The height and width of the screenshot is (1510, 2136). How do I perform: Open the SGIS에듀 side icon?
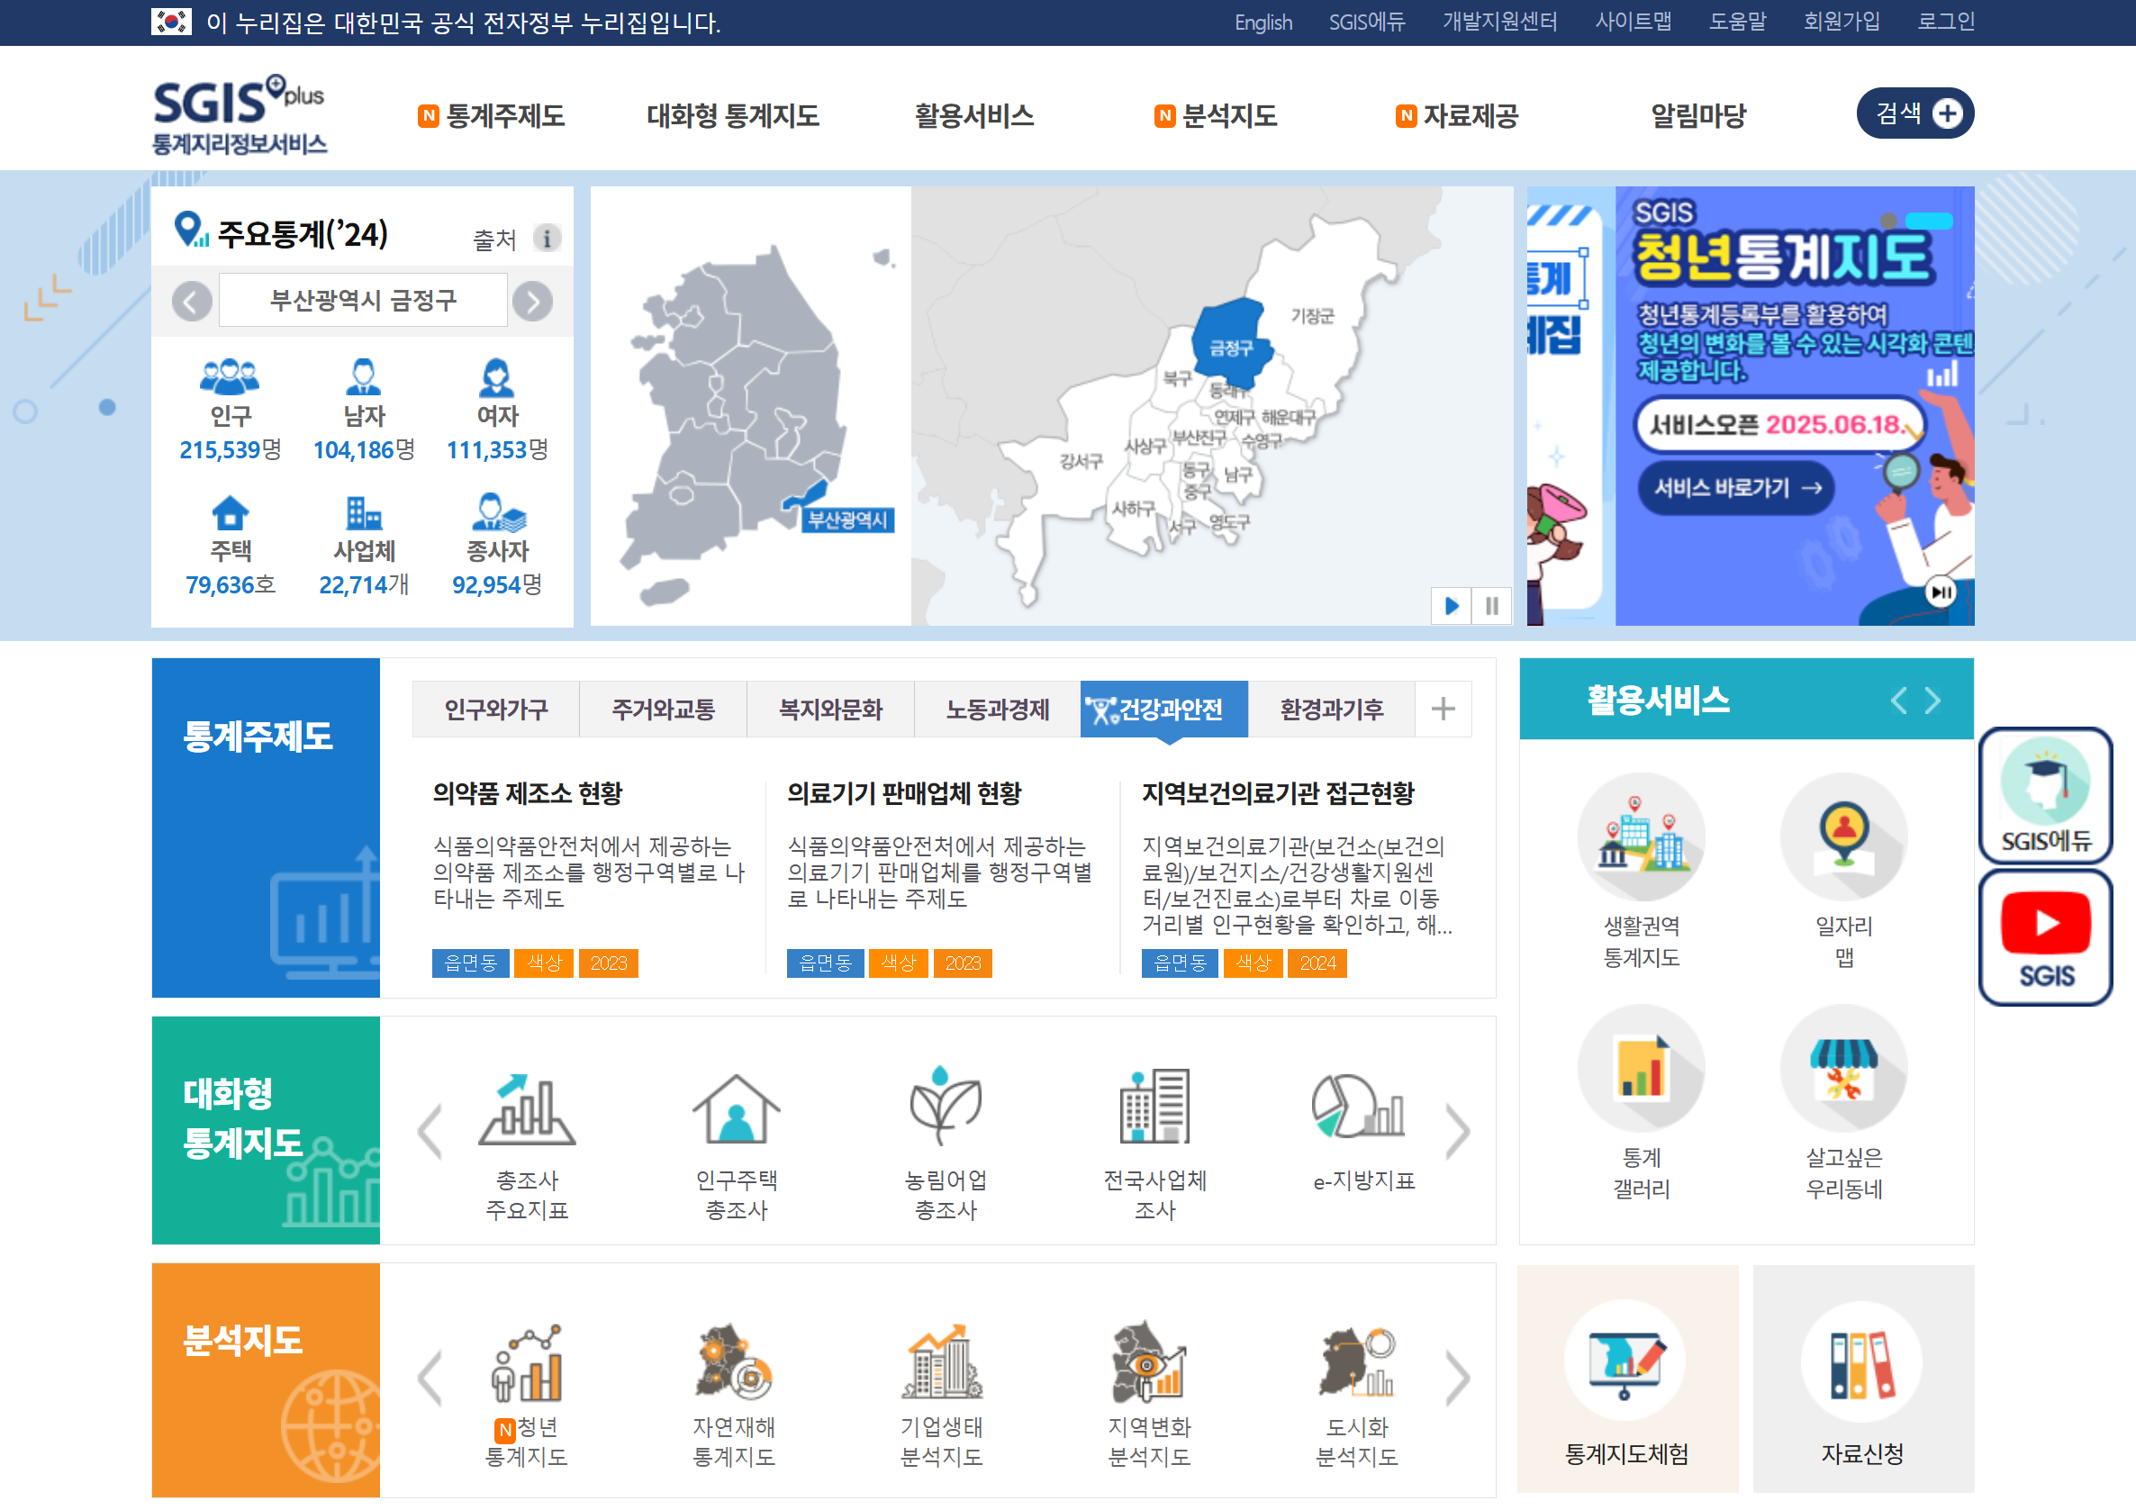pos(2045,796)
